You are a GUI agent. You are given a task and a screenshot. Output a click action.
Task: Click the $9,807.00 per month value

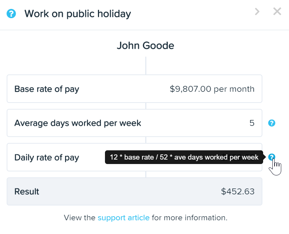point(212,89)
